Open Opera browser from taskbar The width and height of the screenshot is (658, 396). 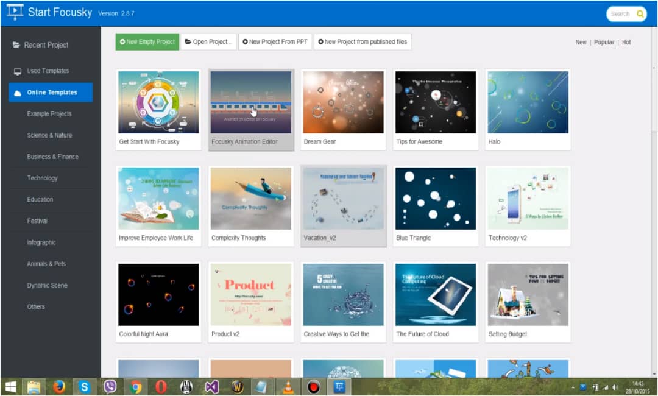(x=161, y=387)
